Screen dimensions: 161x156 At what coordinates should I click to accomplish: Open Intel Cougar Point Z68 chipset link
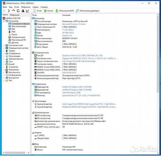[79, 61]
